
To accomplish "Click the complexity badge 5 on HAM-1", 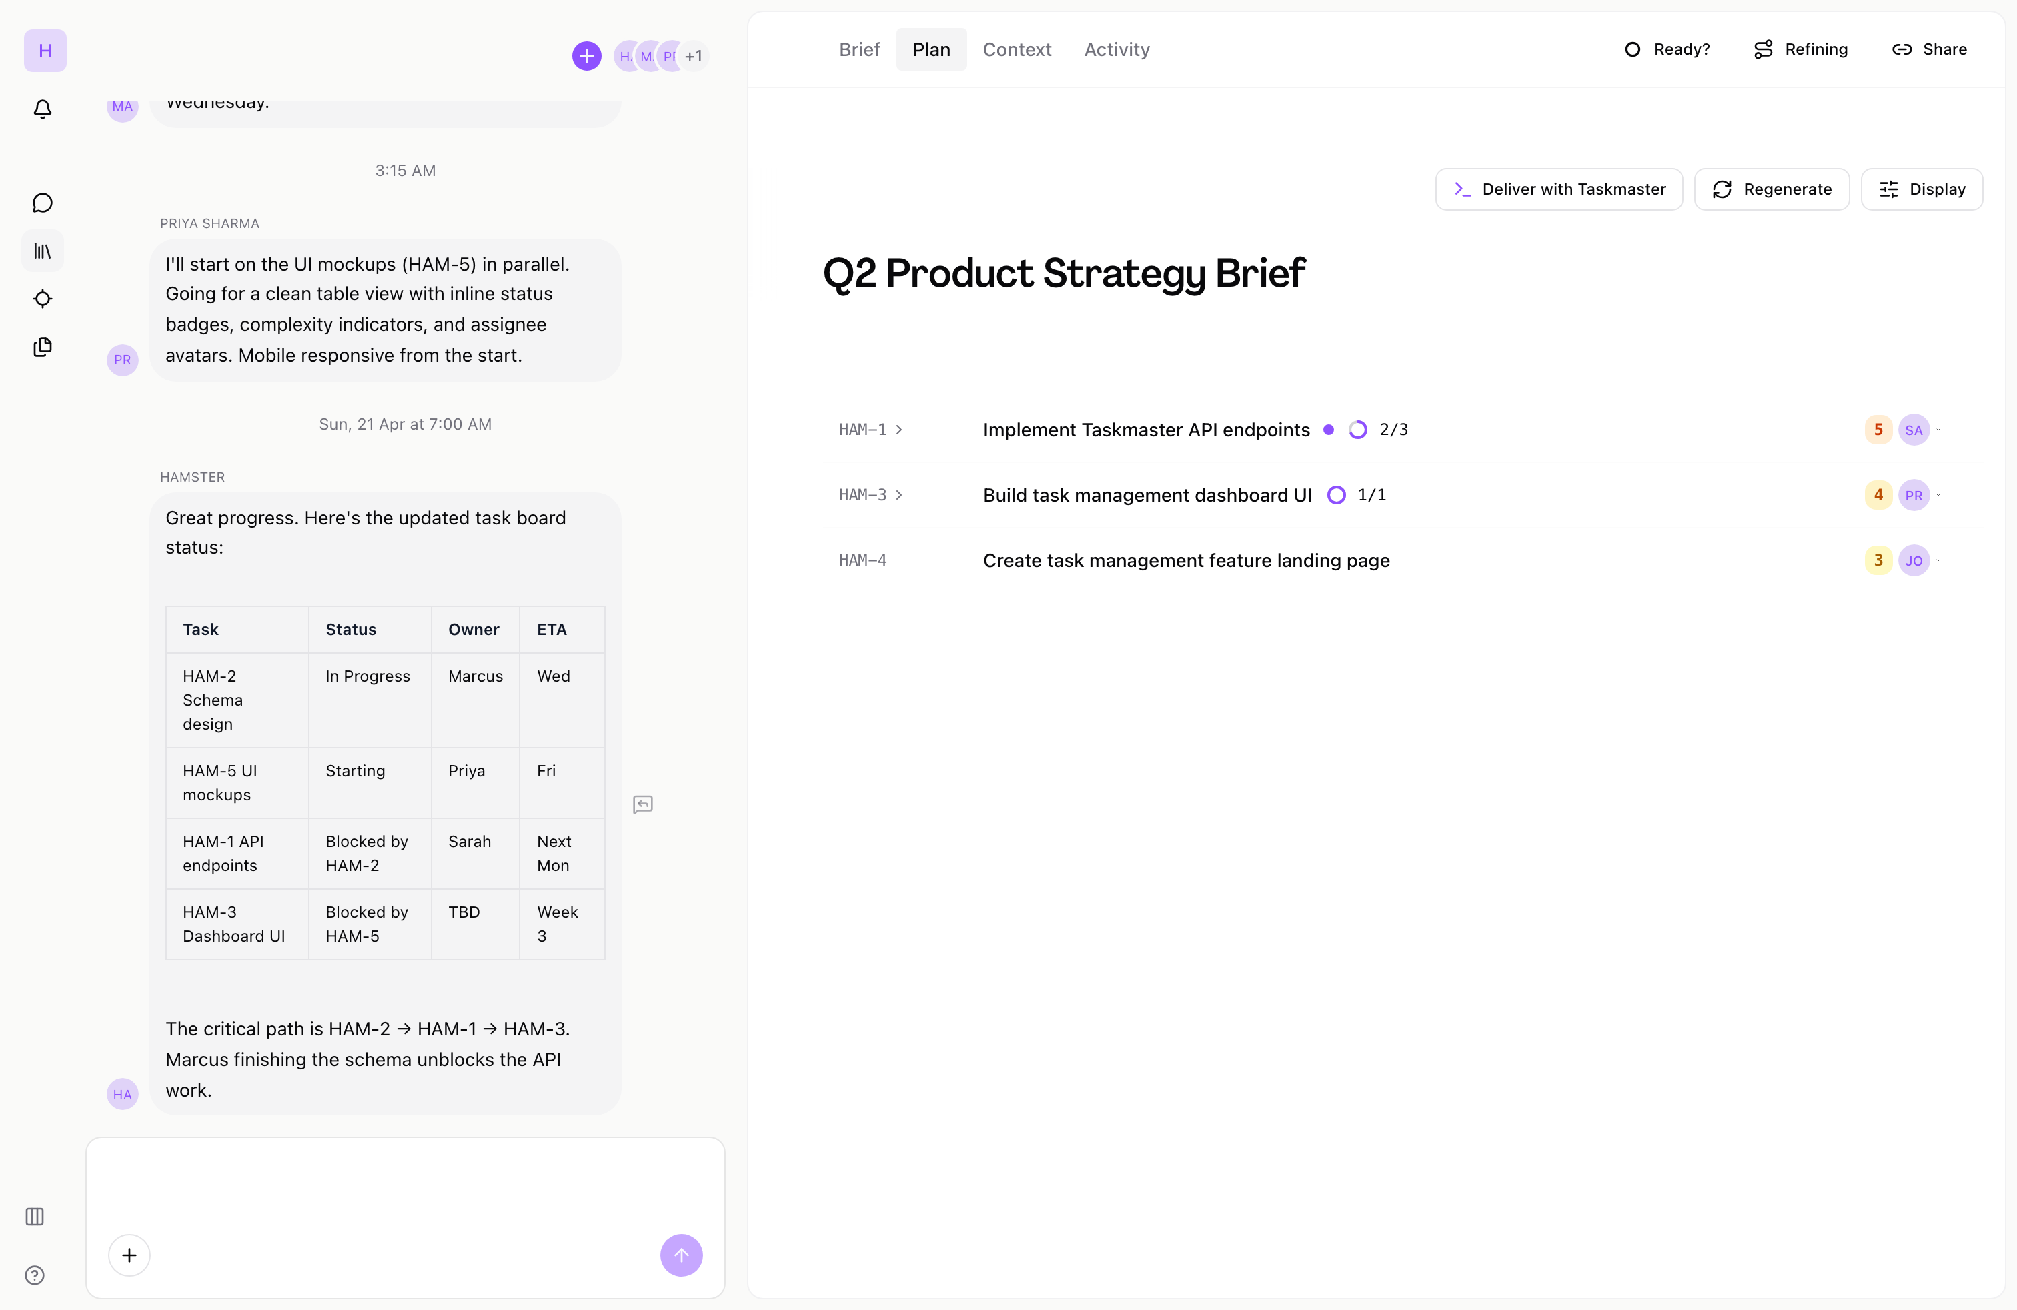I will [x=1878, y=430].
